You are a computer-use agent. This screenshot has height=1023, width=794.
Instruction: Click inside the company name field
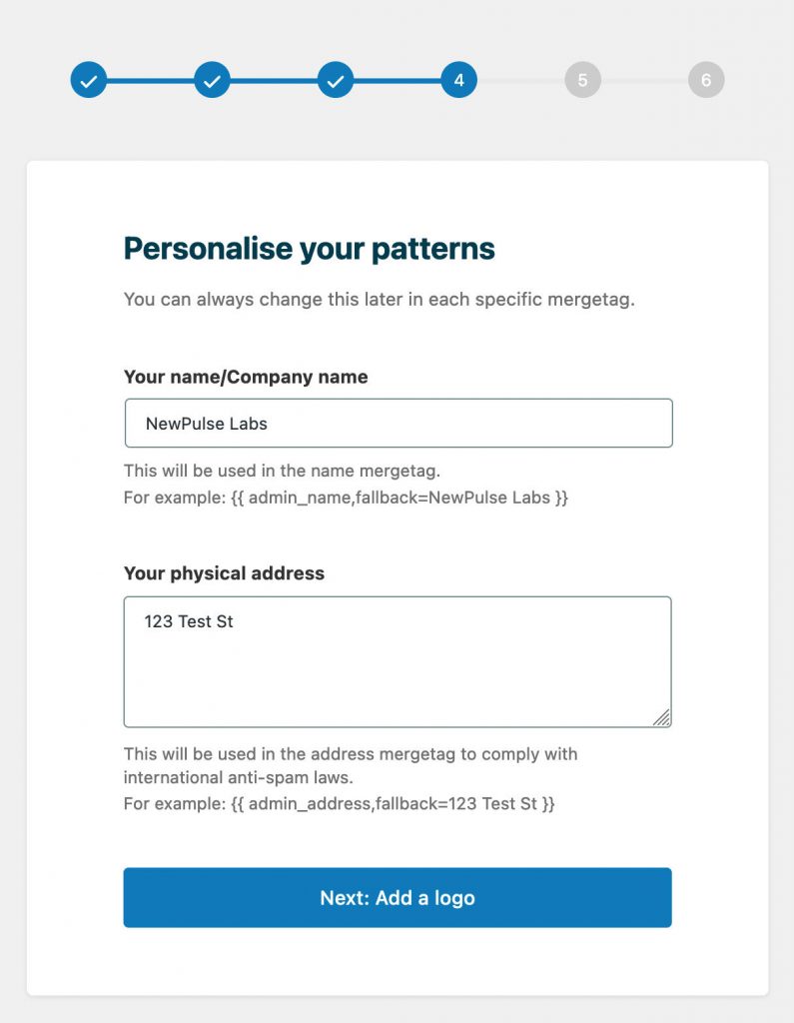tap(397, 423)
